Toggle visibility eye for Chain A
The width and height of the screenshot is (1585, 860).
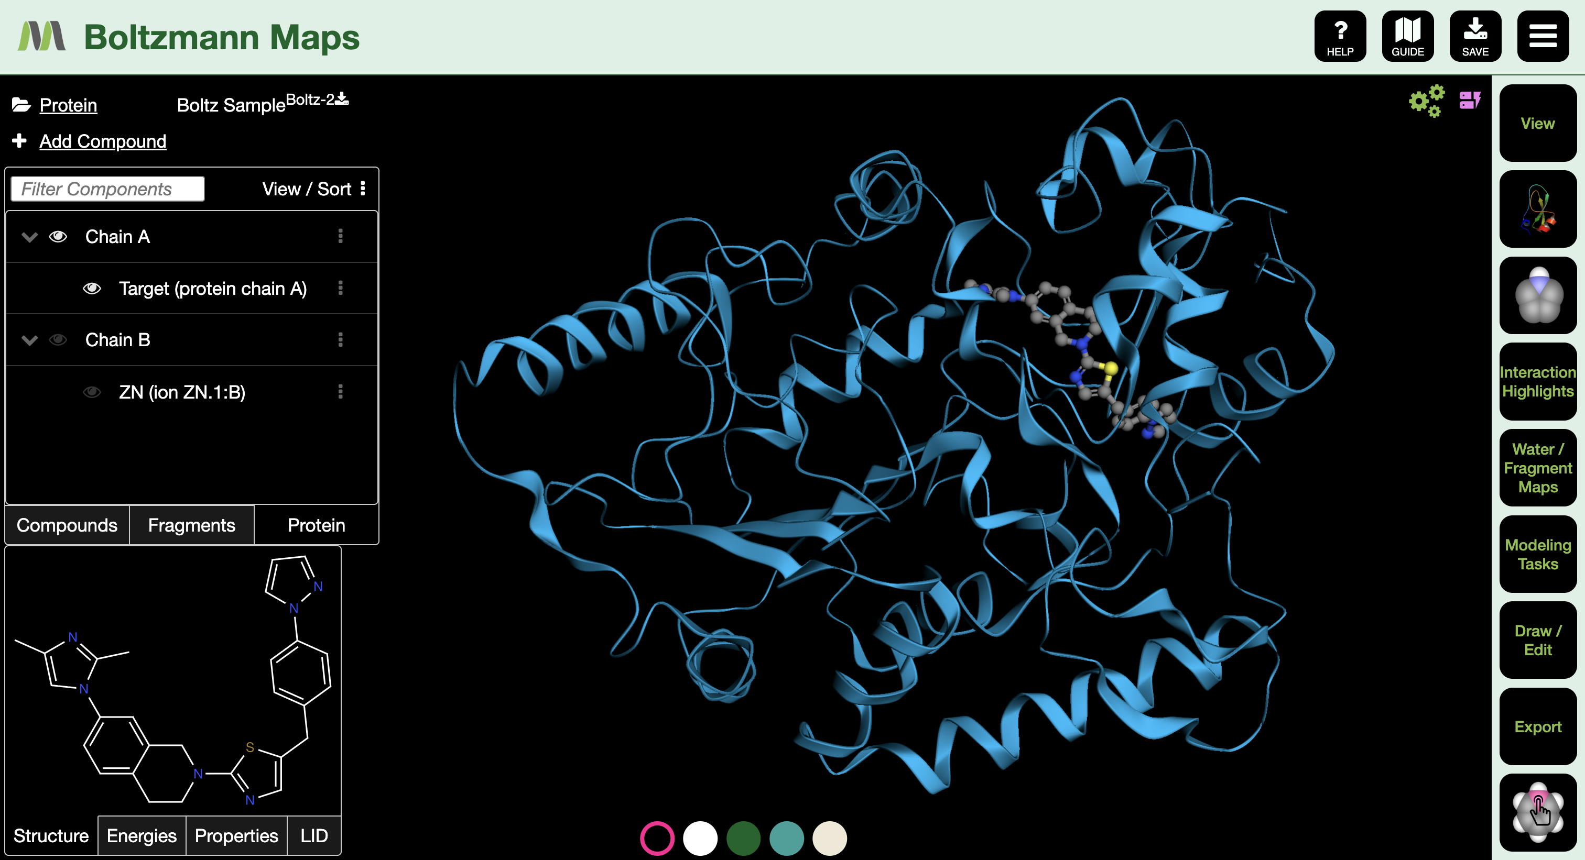[58, 236]
